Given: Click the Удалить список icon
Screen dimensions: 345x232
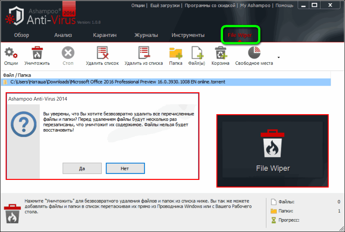Looking at the screenshot, I should [x=102, y=53].
